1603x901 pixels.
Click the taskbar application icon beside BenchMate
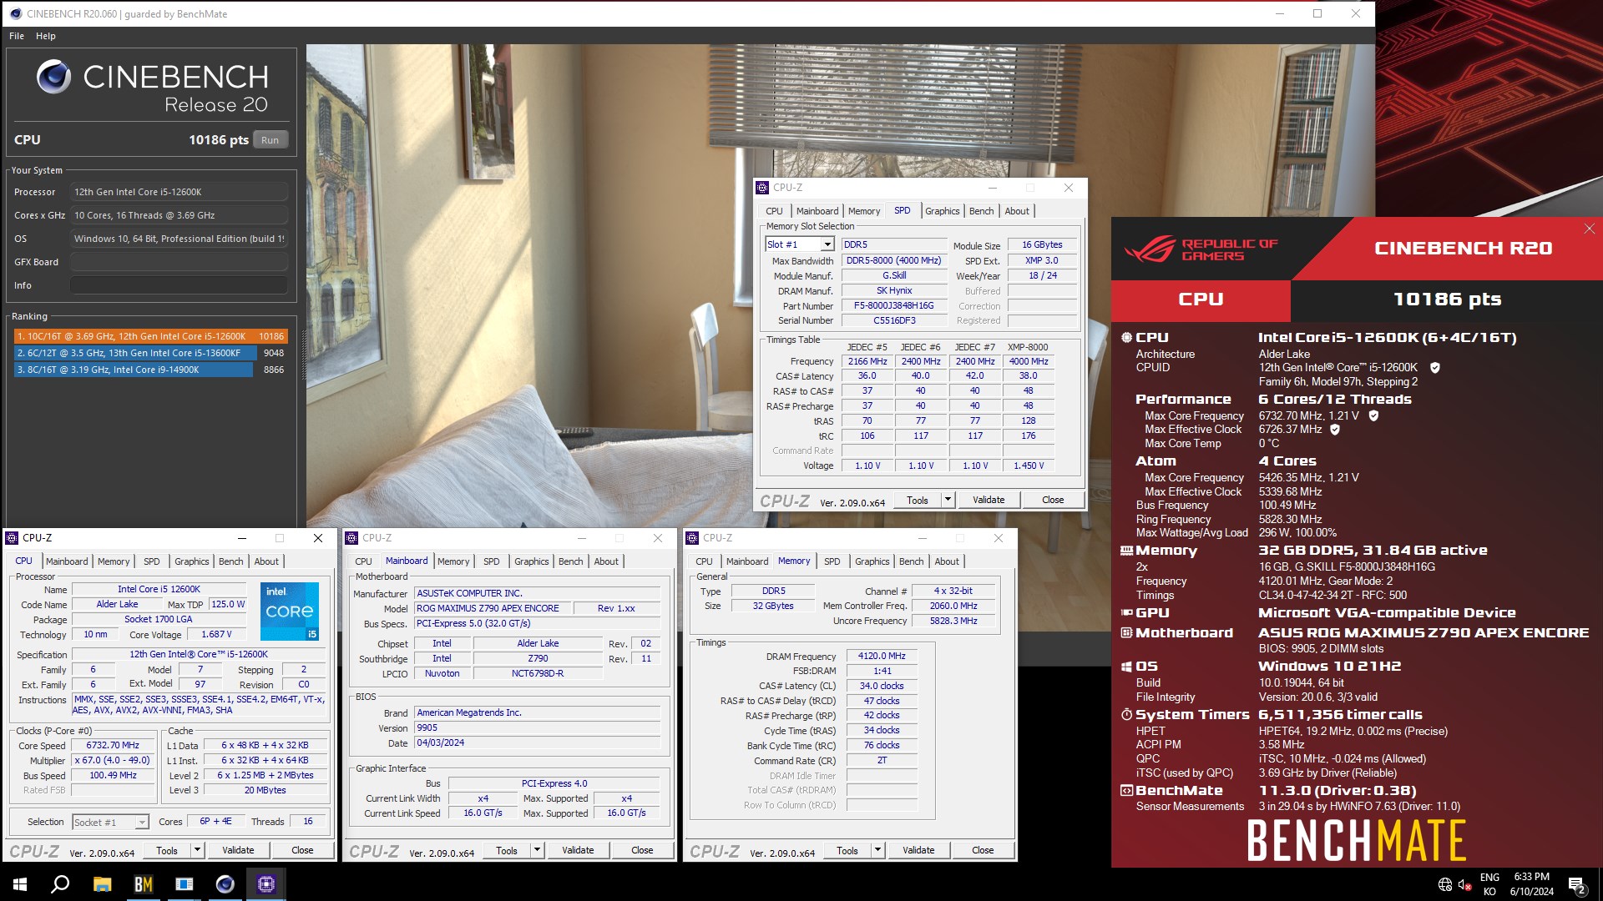pos(185,884)
